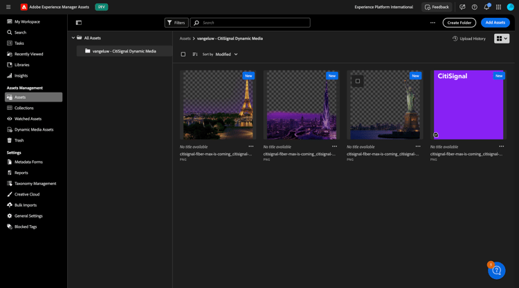Open the grid view switcher dropdown
Screen dimensions: 519x288
(502, 39)
